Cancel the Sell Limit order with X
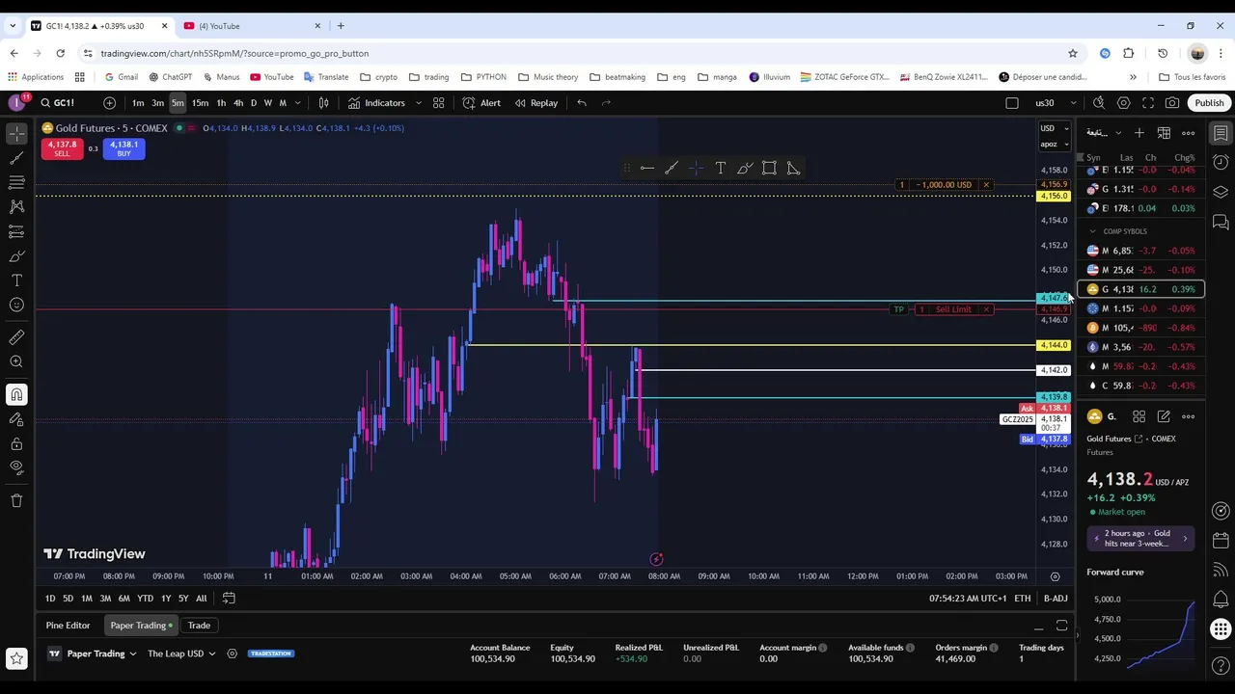 [986, 309]
